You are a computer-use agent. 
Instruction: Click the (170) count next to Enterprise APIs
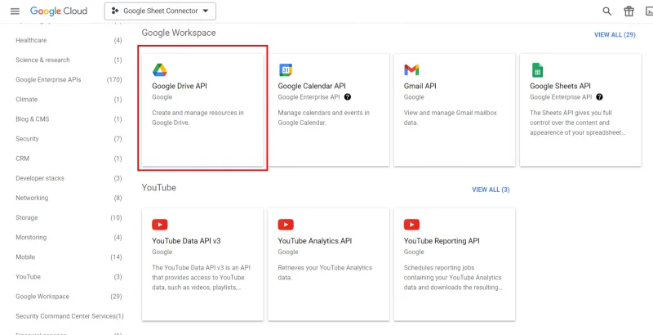coord(114,79)
